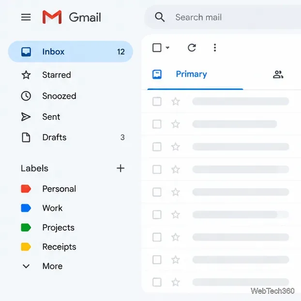Star the eighth email row
The width and height of the screenshot is (301, 301).
(176, 260)
